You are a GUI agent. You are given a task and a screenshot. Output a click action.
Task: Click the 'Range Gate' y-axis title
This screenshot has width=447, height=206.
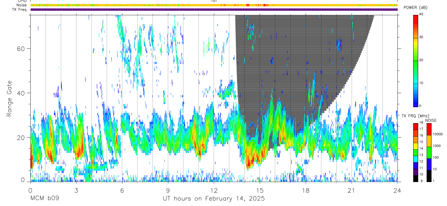(x=10, y=99)
